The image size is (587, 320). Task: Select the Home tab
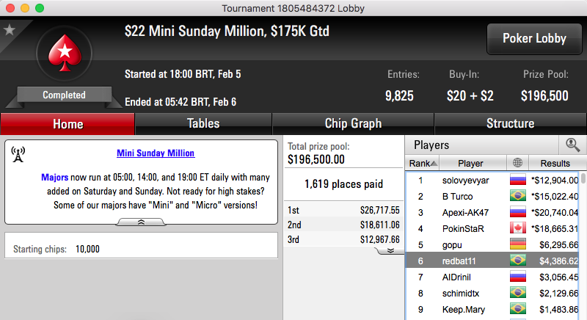point(68,124)
